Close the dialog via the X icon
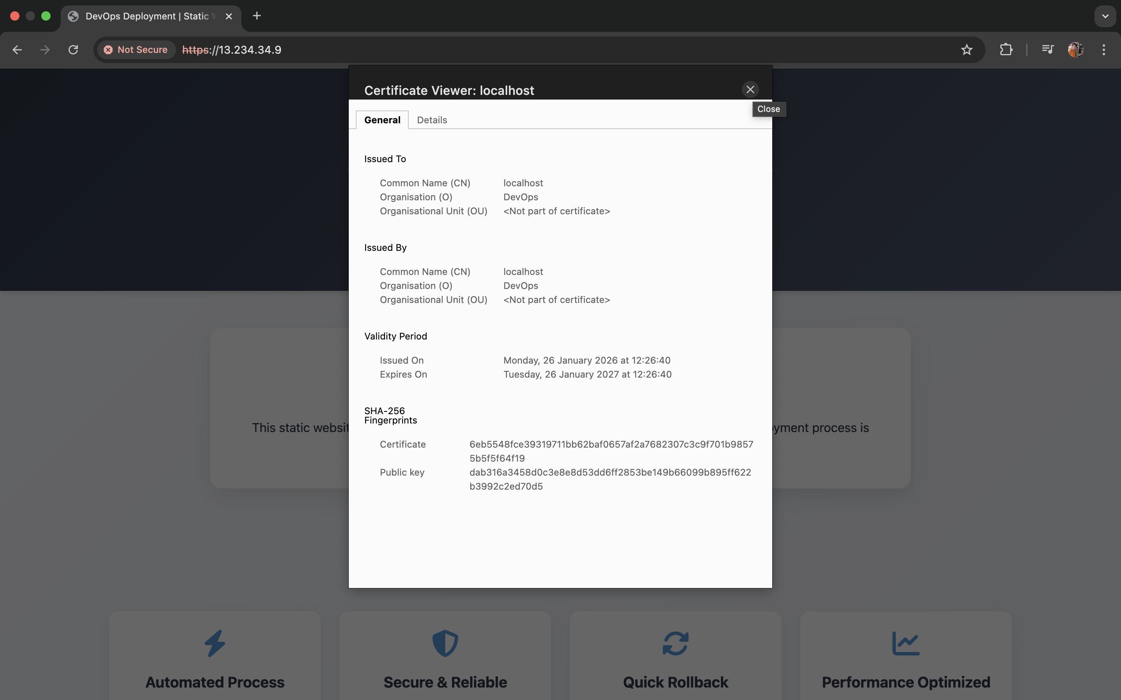Viewport: 1121px width, 700px height. pos(750,89)
